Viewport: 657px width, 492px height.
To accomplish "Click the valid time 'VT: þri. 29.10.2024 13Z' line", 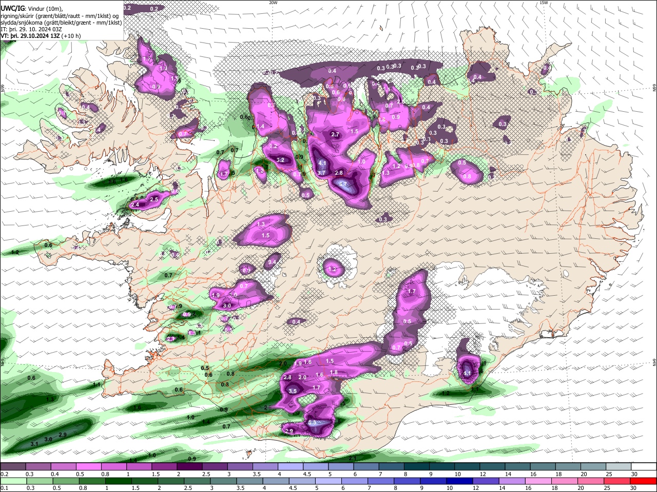I will 30,36.
